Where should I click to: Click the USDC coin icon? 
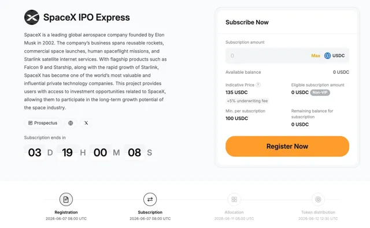[x=327, y=55]
